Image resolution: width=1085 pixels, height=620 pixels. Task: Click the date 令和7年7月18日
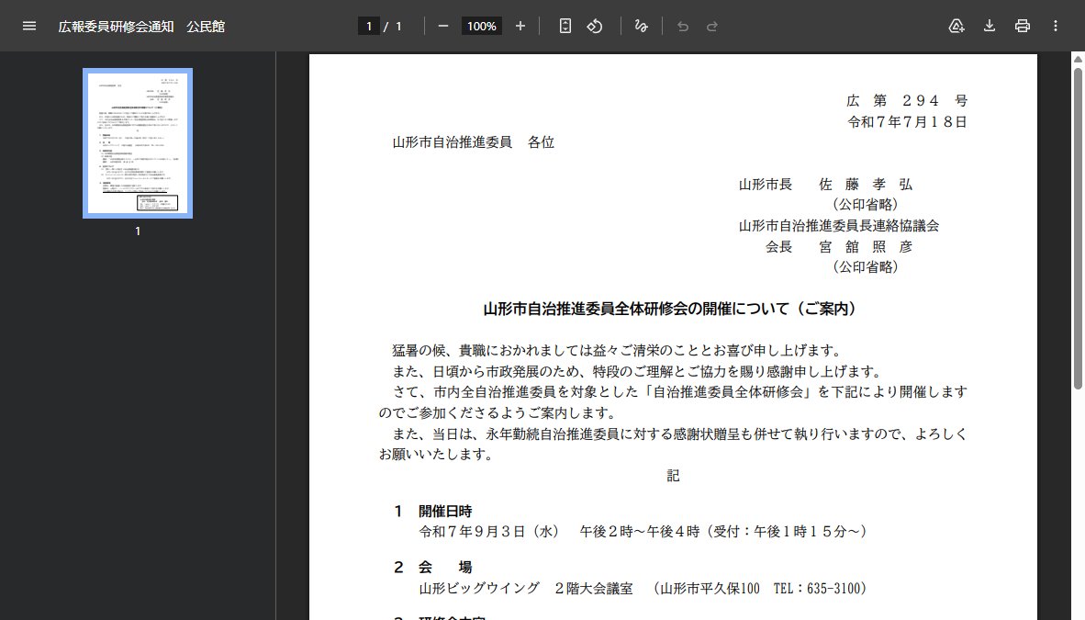click(907, 122)
